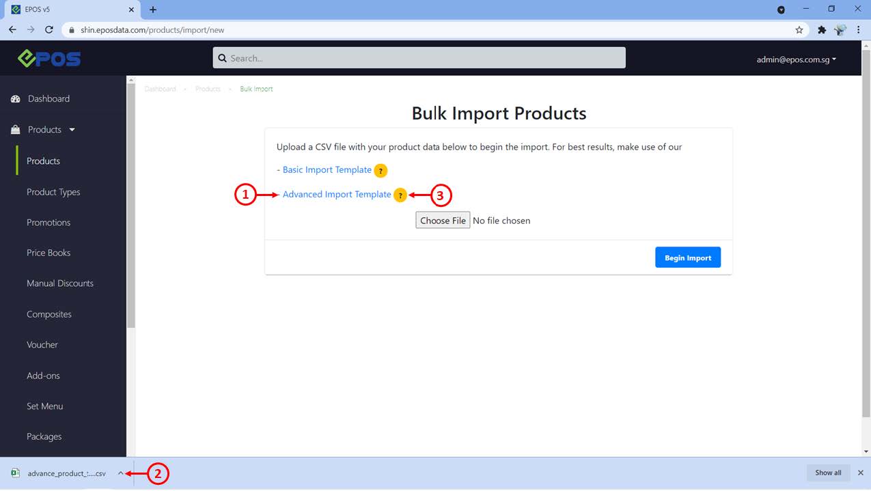This screenshot has height=491, width=871.
Task: Click the EPOS logo in header
Action: coord(49,59)
